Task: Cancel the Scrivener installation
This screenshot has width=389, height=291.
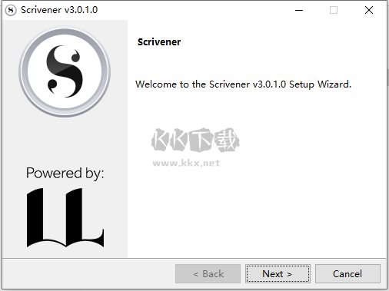Action: click(347, 274)
